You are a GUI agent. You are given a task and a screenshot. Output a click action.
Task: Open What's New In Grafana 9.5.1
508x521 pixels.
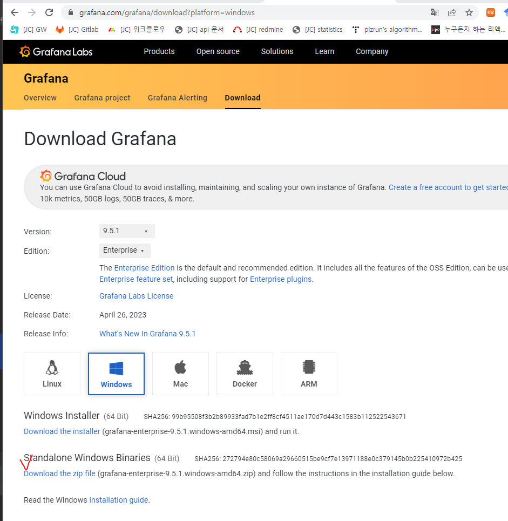(x=147, y=334)
